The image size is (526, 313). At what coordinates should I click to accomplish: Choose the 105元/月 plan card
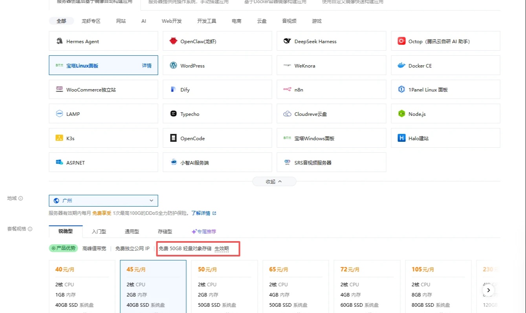438,286
